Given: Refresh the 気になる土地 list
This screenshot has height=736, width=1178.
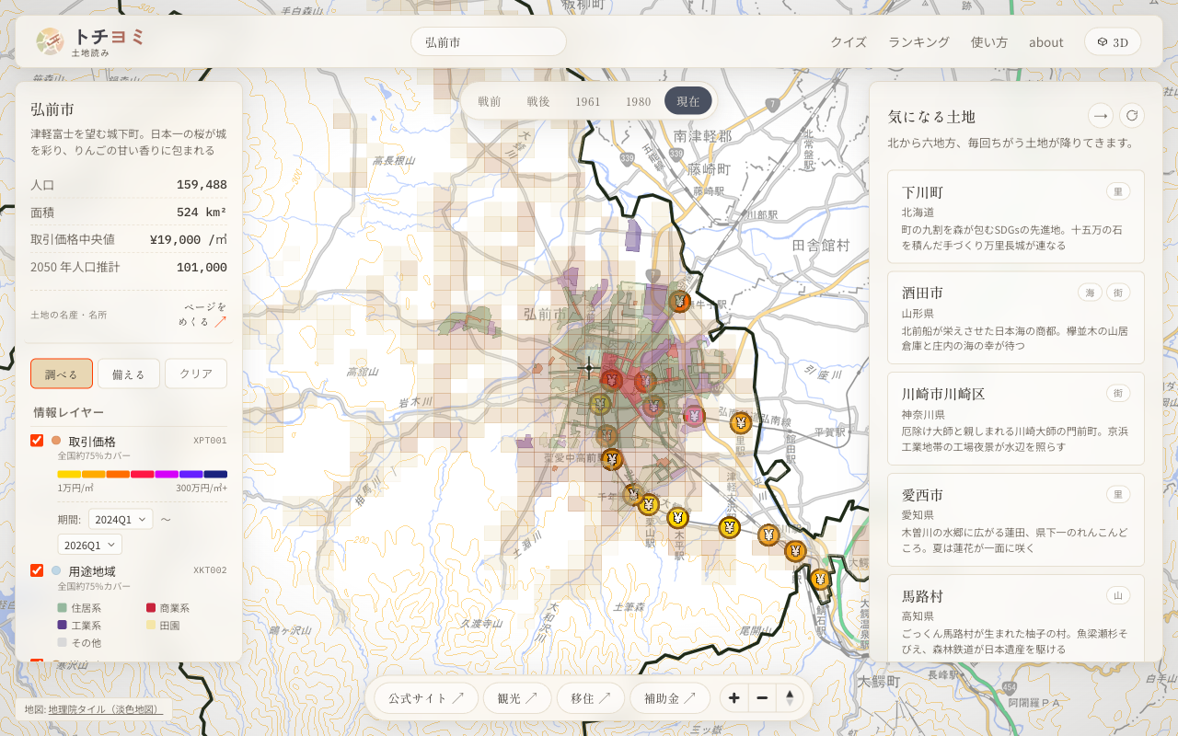Looking at the screenshot, I should (1132, 115).
